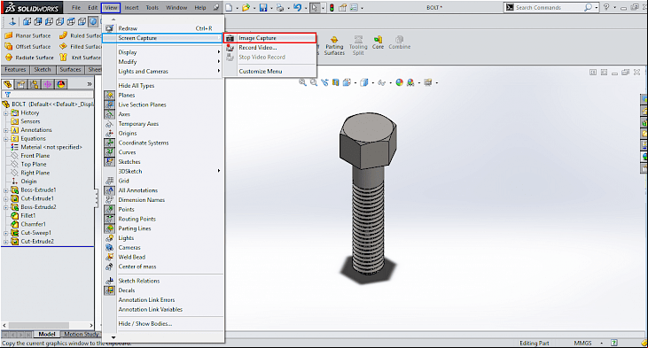Open the Tools menu
Viewport: 648px width, 348px height.
(x=152, y=7)
